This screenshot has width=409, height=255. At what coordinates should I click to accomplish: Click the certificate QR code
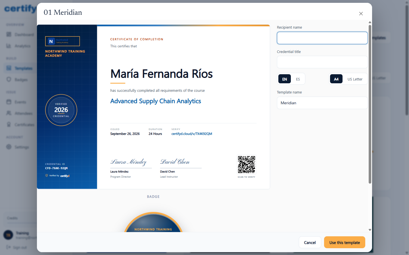pyautogui.click(x=247, y=164)
